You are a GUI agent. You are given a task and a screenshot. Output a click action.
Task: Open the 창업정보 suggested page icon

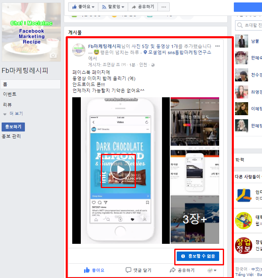[x=244, y=246]
